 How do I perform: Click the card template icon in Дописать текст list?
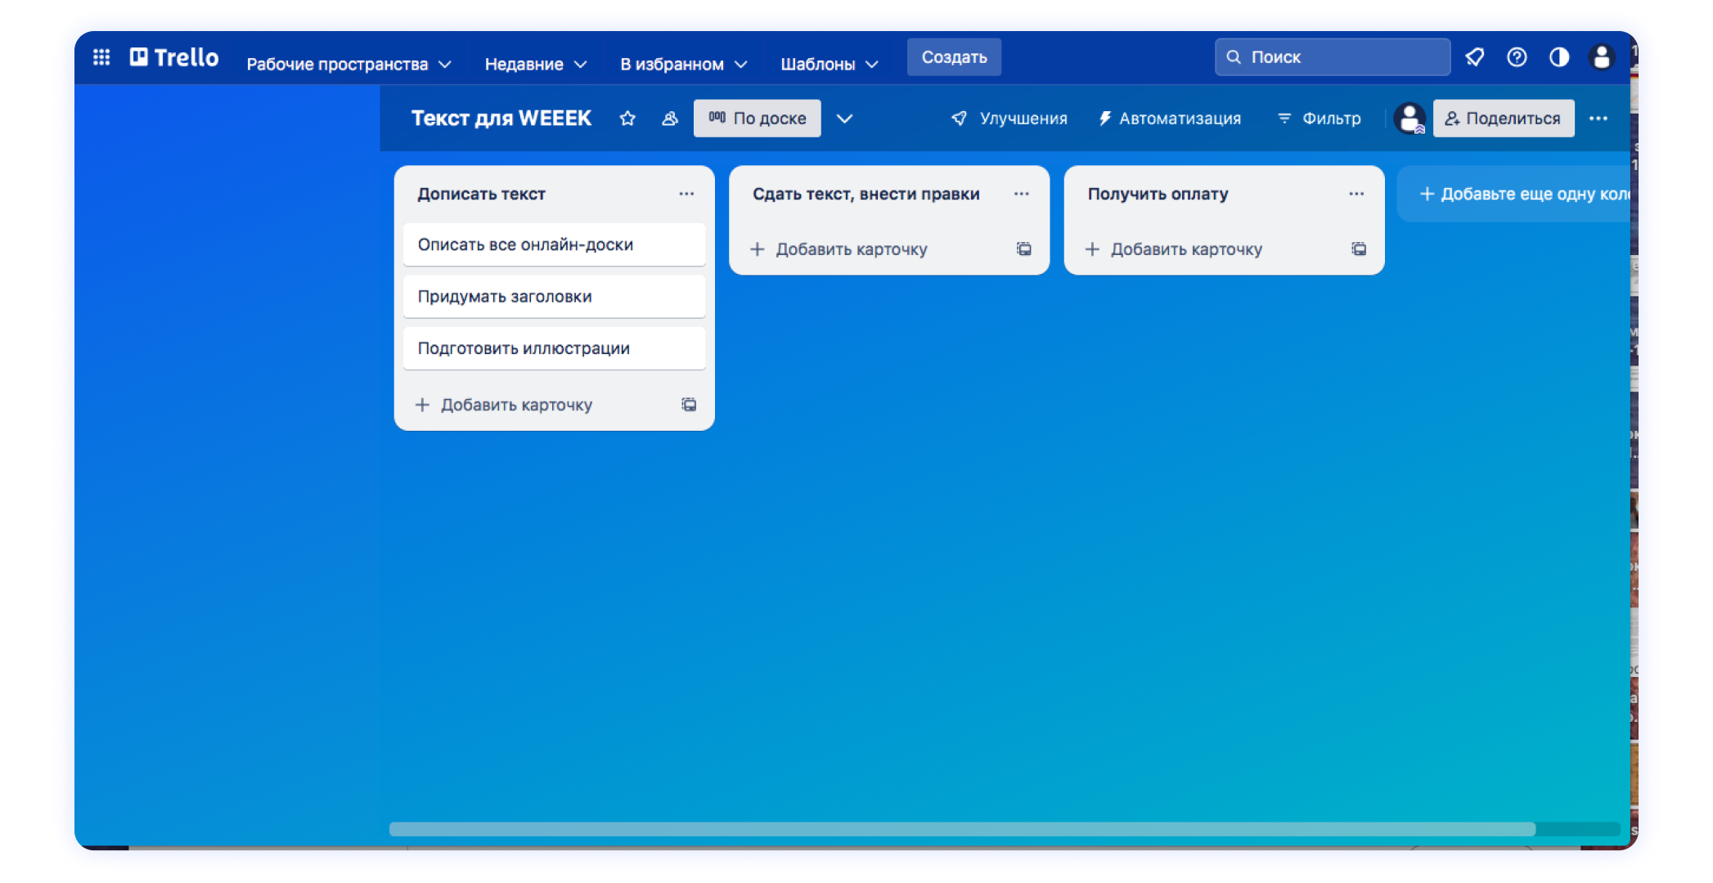point(689,405)
